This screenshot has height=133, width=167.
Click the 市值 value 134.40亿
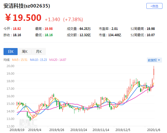click(115, 35)
